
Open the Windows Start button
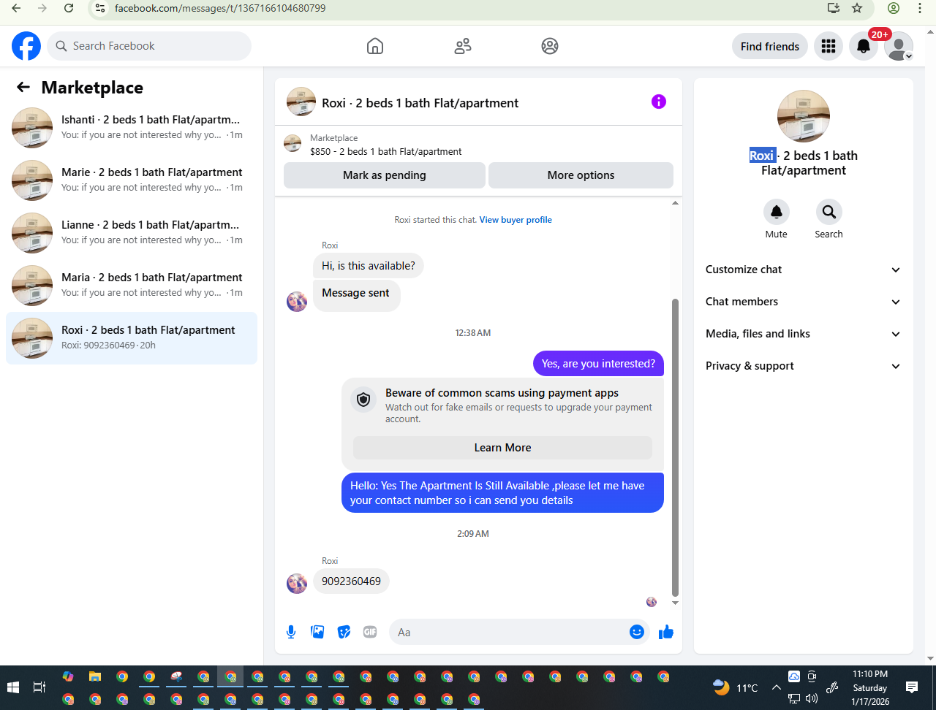tap(13, 687)
